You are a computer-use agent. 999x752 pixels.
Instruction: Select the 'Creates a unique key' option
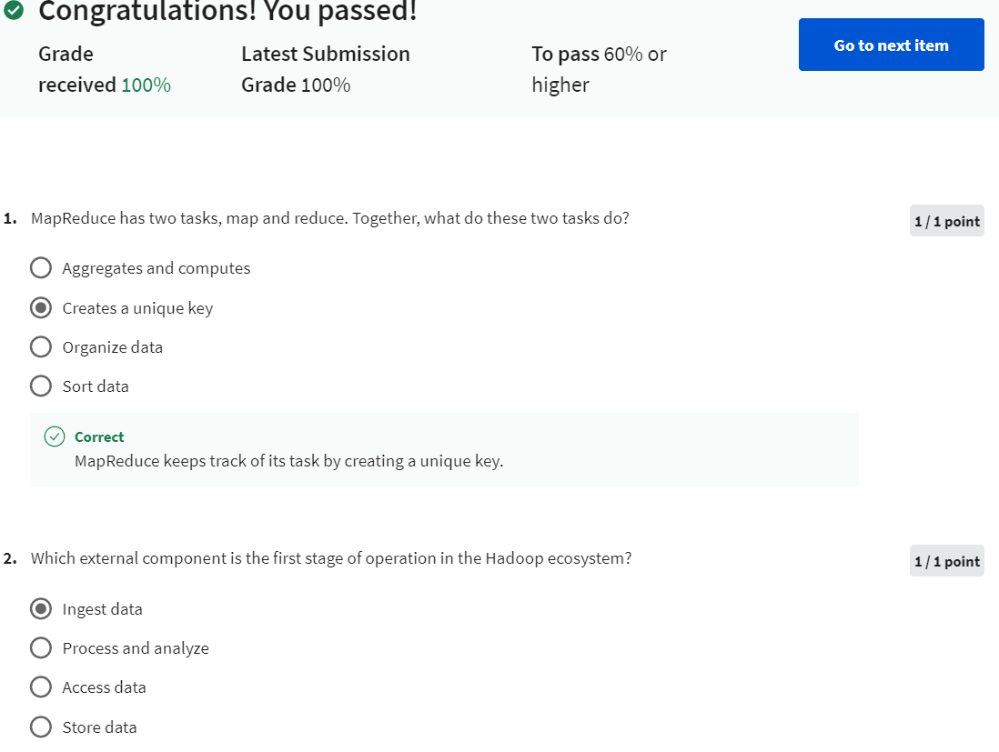click(41, 307)
